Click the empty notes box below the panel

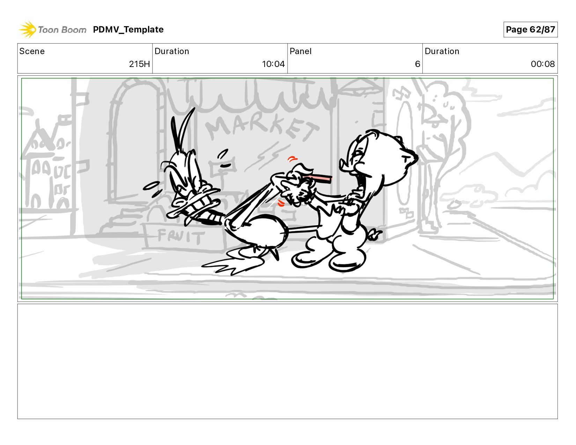tap(288, 361)
